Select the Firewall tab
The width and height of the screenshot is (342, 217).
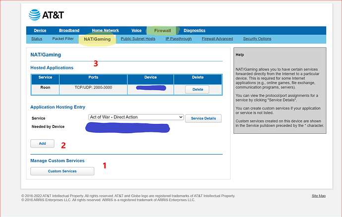coord(163,31)
